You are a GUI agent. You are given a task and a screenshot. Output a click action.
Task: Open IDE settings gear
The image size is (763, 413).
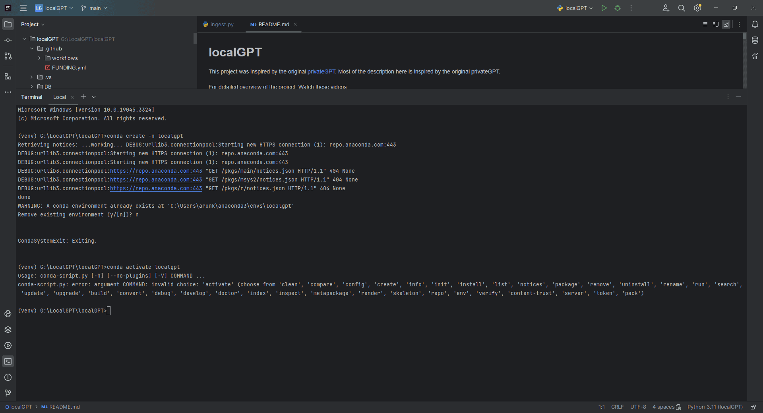click(x=697, y=8)
